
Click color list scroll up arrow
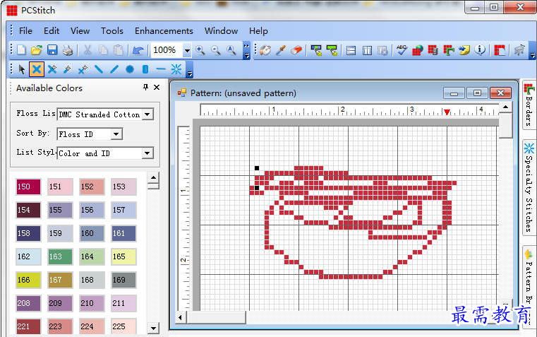(153, 177)
